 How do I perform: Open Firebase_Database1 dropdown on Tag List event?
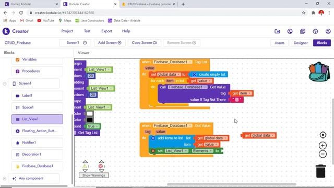pyautogui.click(x=189, y=62)
